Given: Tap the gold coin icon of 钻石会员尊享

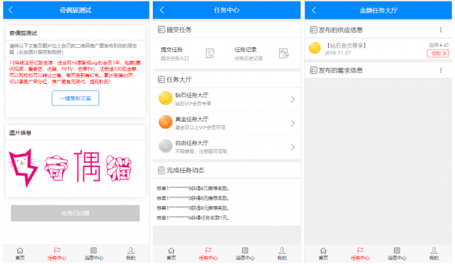Looking at the screenshot, I should click(315, 48).
